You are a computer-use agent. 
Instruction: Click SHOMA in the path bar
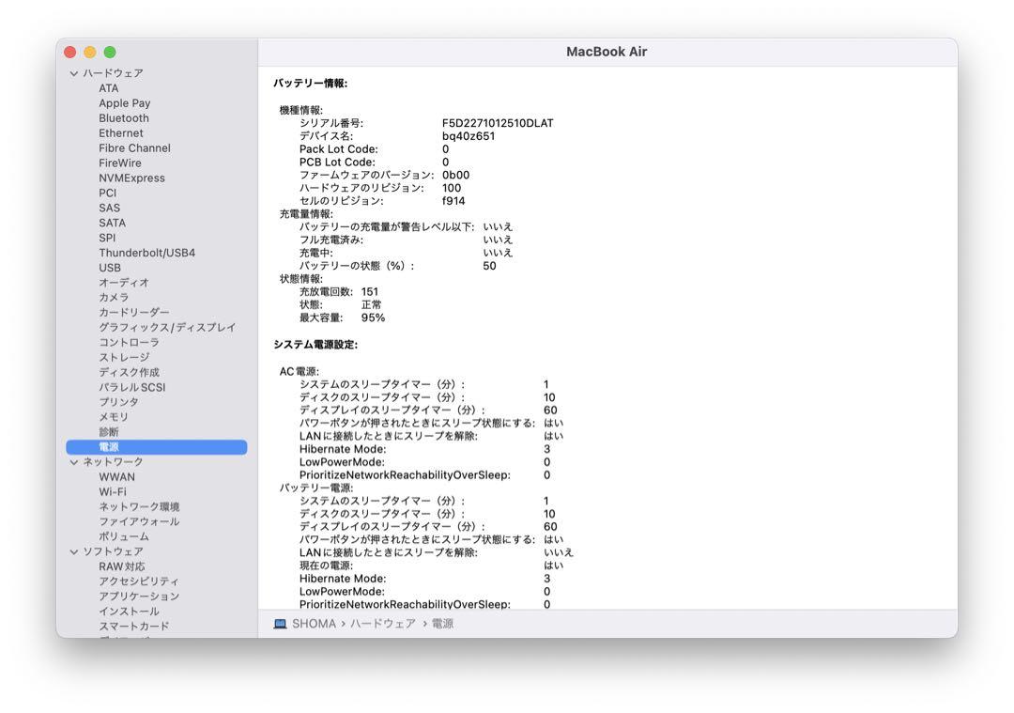click(x=314, y=624)
